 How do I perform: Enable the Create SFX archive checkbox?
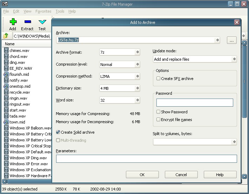tap(159, 79)
